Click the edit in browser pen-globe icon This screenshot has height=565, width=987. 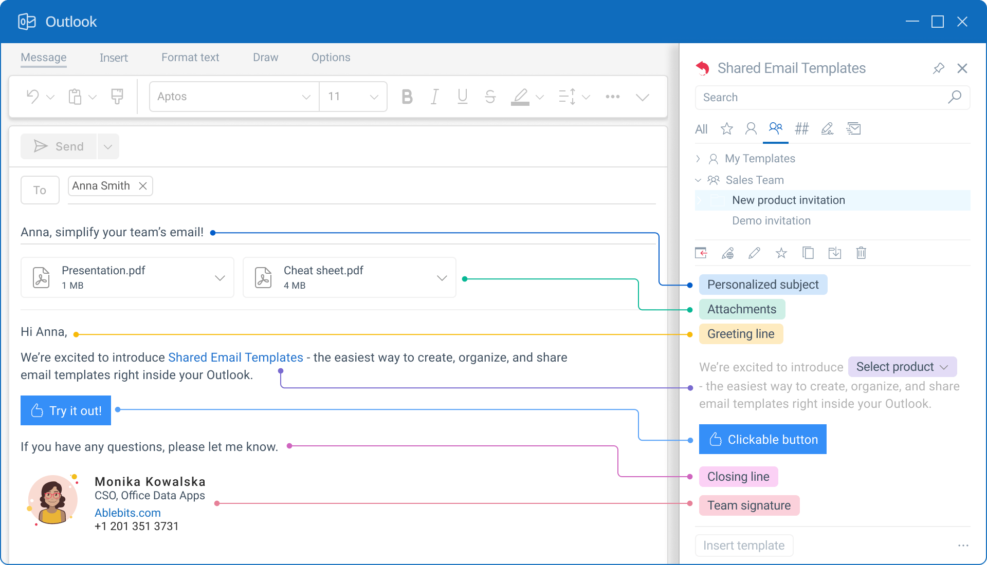(x=728, y=253)
